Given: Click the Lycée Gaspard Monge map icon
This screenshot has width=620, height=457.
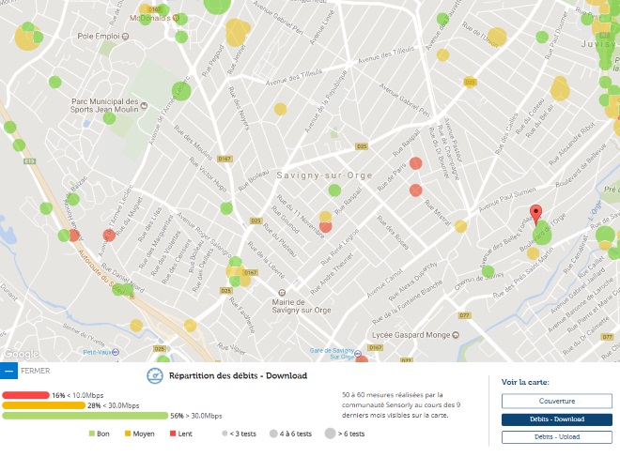Looking at the screenshot, I should point(457,333).
